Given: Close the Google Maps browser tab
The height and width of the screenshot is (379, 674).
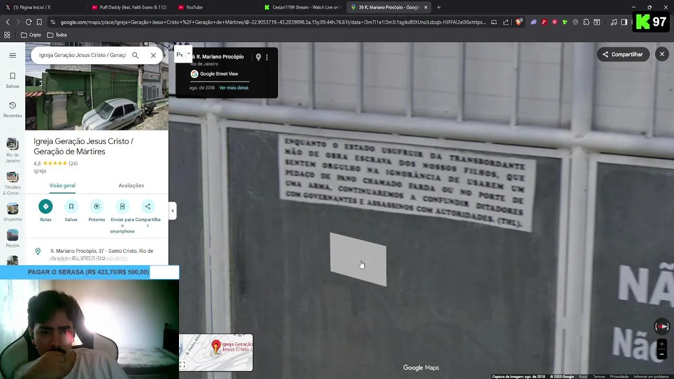Looking at the screenshot, I should point(425,7).
